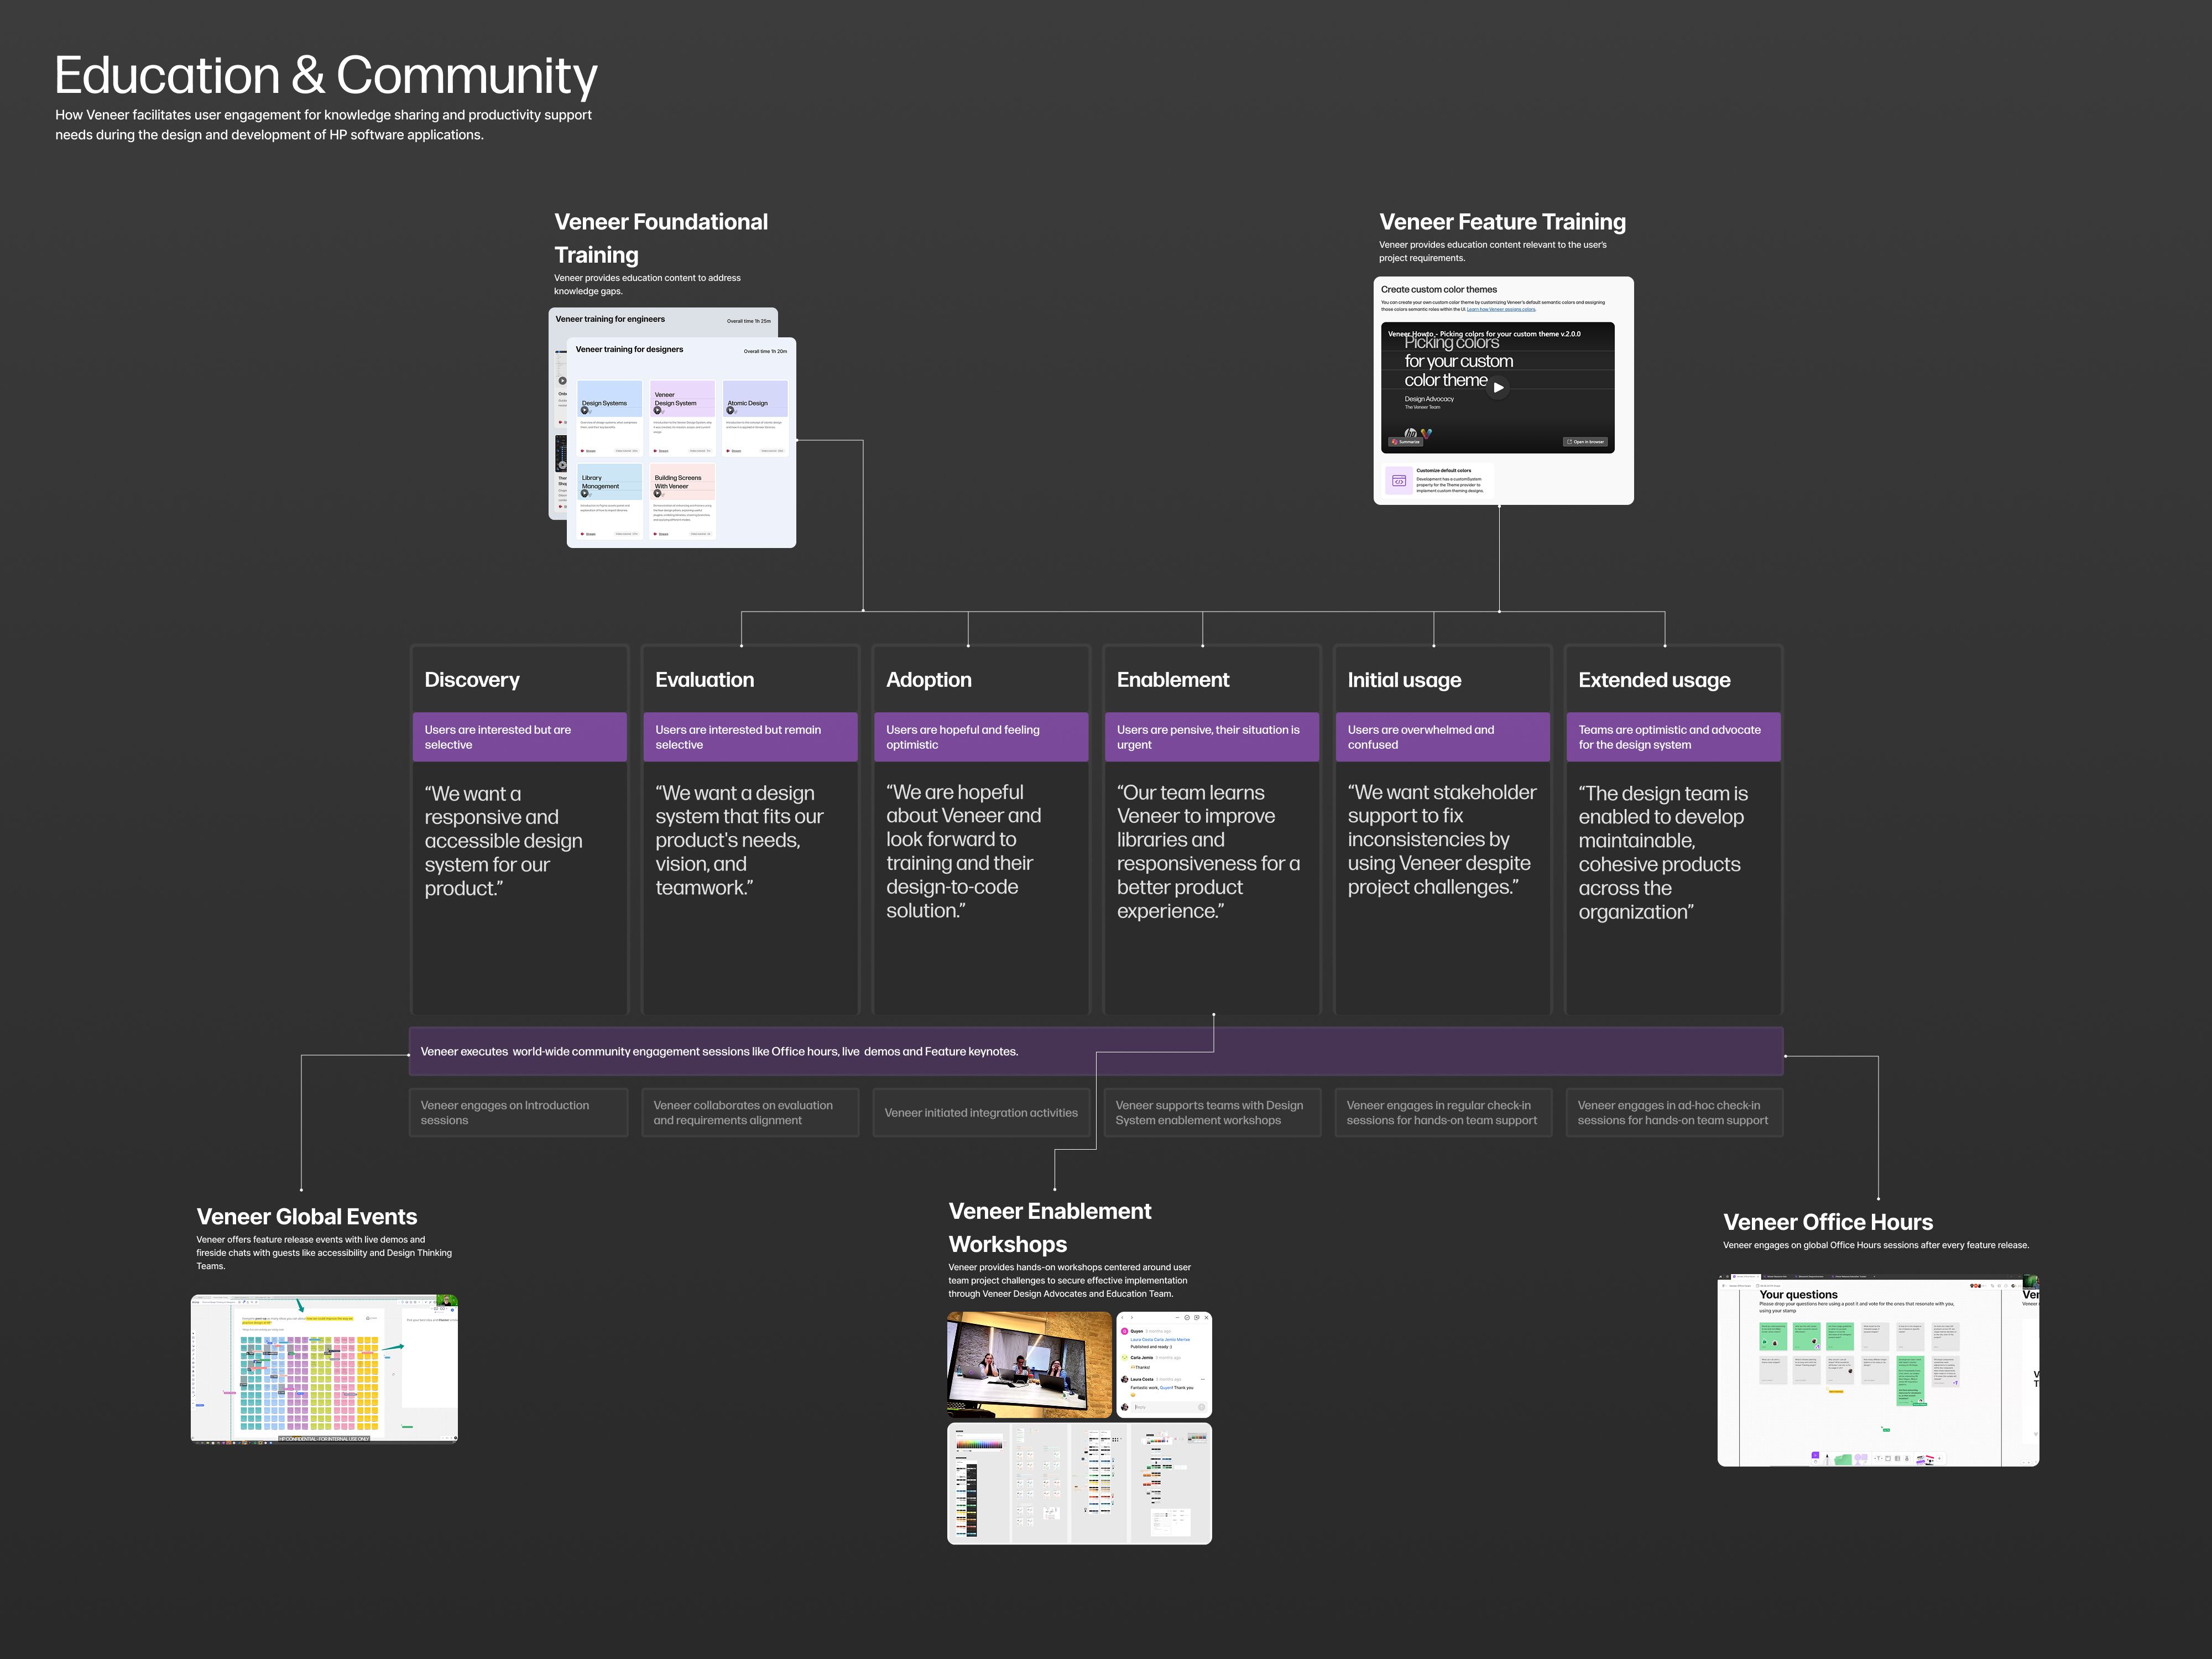Click the Customize default colors code icon
2212x1659 pixels.
point(1398,481)
